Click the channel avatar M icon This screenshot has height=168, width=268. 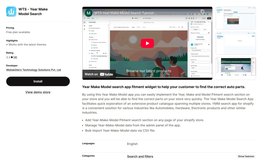click(x=89, y=13)
